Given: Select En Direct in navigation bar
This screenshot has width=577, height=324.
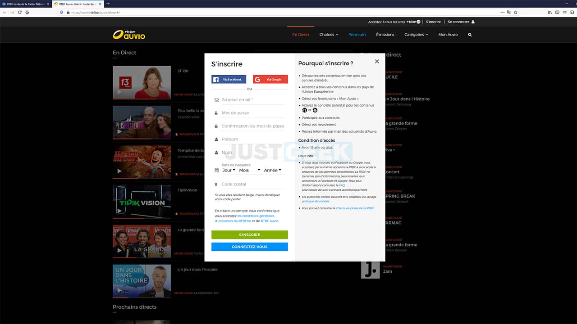Looking at the screenshot, I should point(301,35).
